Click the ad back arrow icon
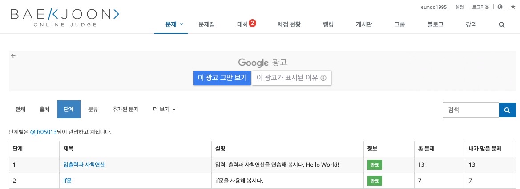520x189 pixels. click(13, 55)
